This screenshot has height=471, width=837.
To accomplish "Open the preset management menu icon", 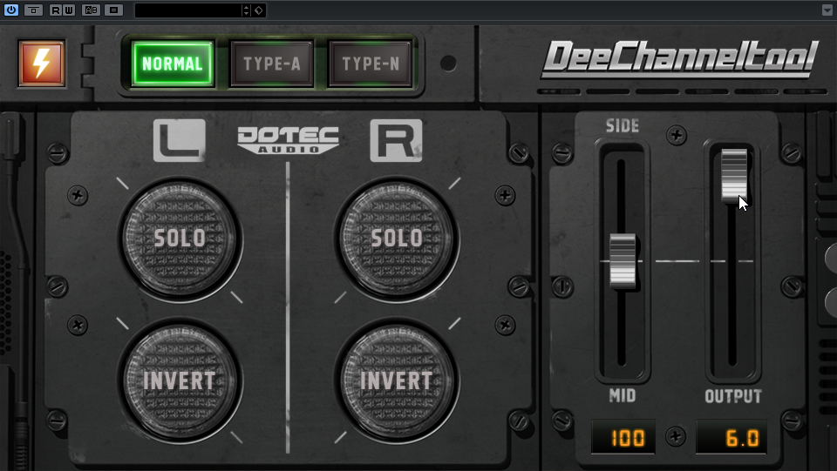I will click(x=113, y=10).
